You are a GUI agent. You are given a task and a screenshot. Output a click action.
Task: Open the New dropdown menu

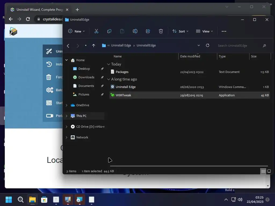(x=77, y=31)
